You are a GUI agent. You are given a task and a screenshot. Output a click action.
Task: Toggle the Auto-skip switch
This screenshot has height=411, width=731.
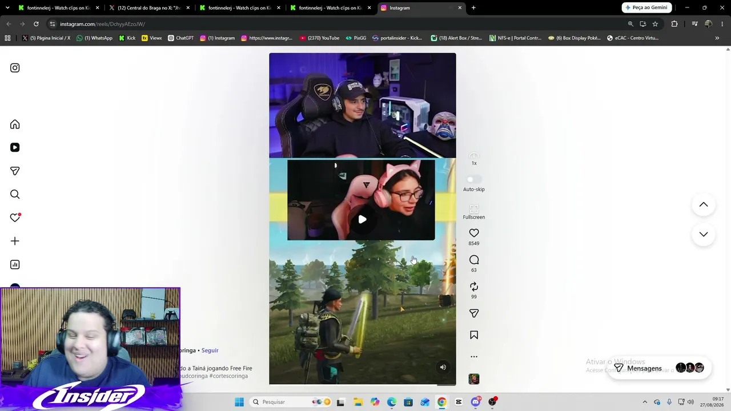click(474, 179)
